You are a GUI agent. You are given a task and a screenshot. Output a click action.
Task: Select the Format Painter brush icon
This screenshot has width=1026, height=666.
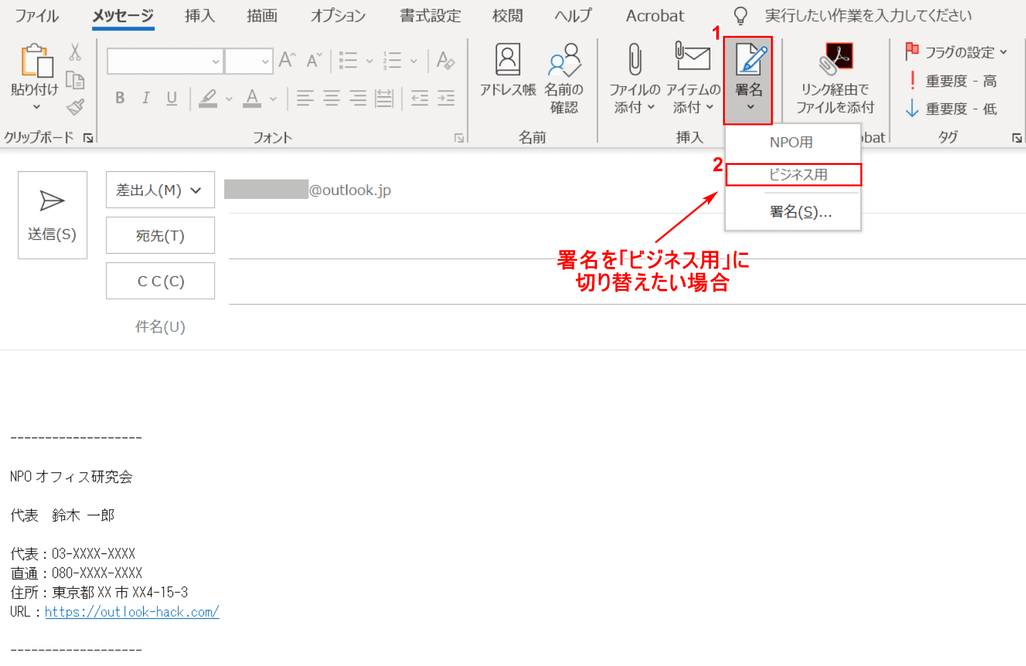[76, 108]
